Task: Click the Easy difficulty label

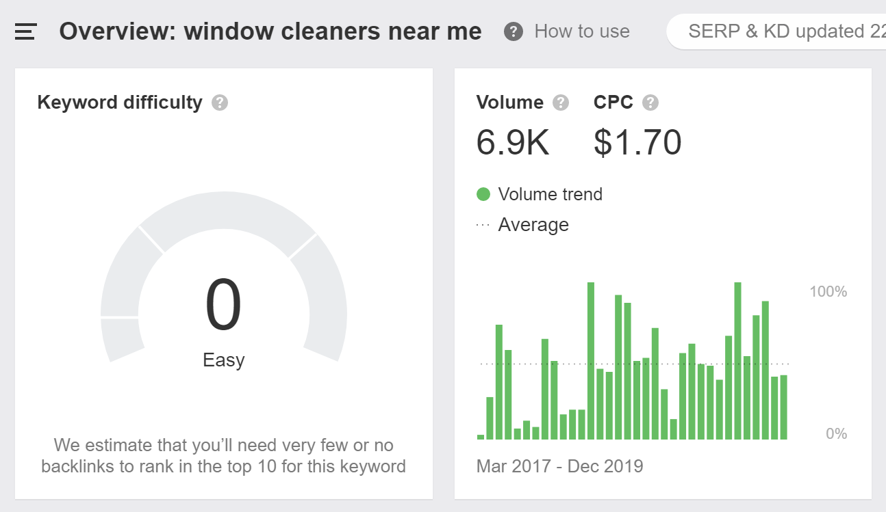Action: pyautogui.click(x=223, y=360)
